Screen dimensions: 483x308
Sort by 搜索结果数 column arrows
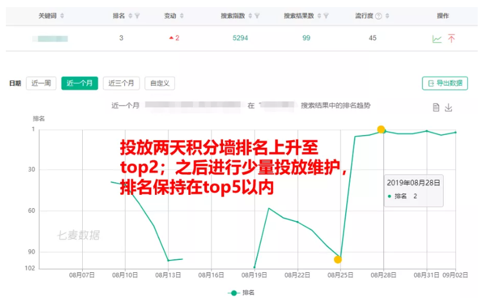tap(319, 16)
